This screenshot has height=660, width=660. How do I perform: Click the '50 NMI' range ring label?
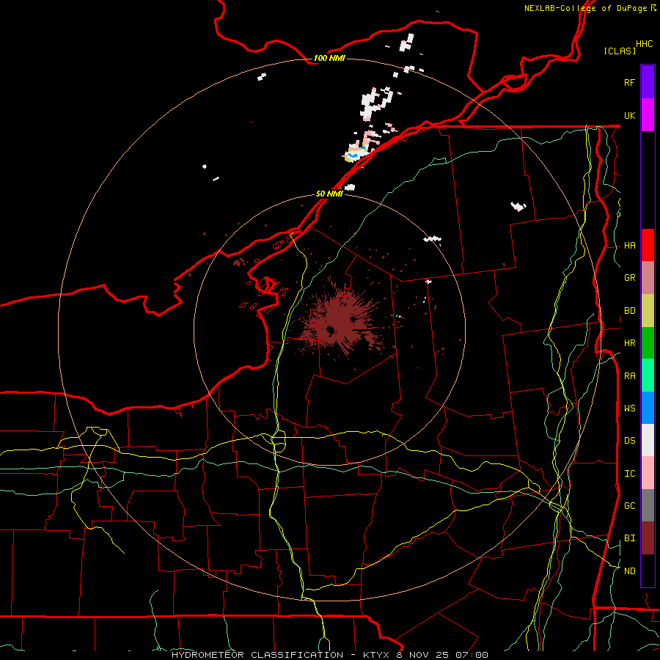(329, 194)
